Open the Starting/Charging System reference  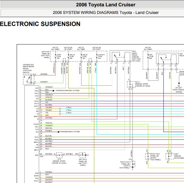(67, 90)
